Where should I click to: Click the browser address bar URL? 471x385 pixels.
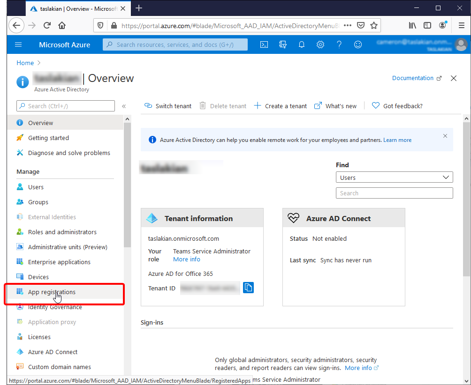click(x=230, y=26)
